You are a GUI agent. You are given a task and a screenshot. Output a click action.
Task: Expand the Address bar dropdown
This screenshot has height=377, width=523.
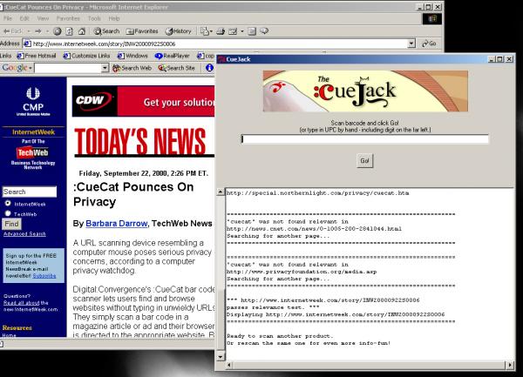tap(412, 43)
